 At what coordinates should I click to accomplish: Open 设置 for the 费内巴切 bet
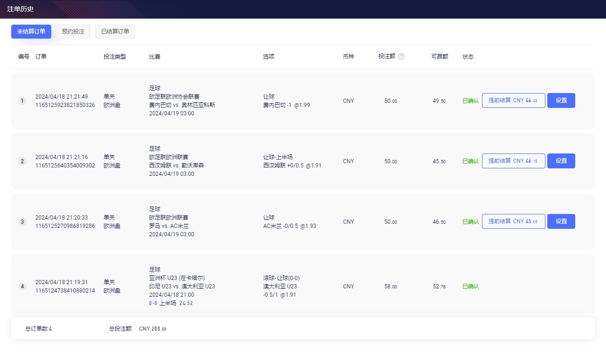coord(561,100)
